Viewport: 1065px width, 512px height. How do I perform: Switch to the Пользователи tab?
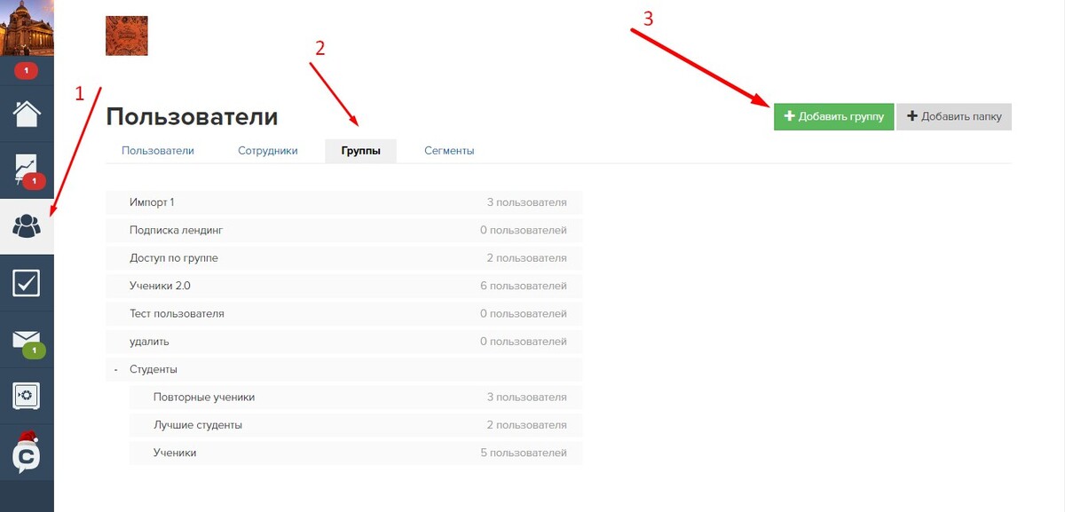click(x=158, y=151)
